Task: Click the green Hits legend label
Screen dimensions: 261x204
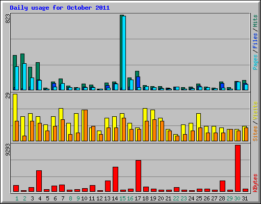Action: coord(255,21)
